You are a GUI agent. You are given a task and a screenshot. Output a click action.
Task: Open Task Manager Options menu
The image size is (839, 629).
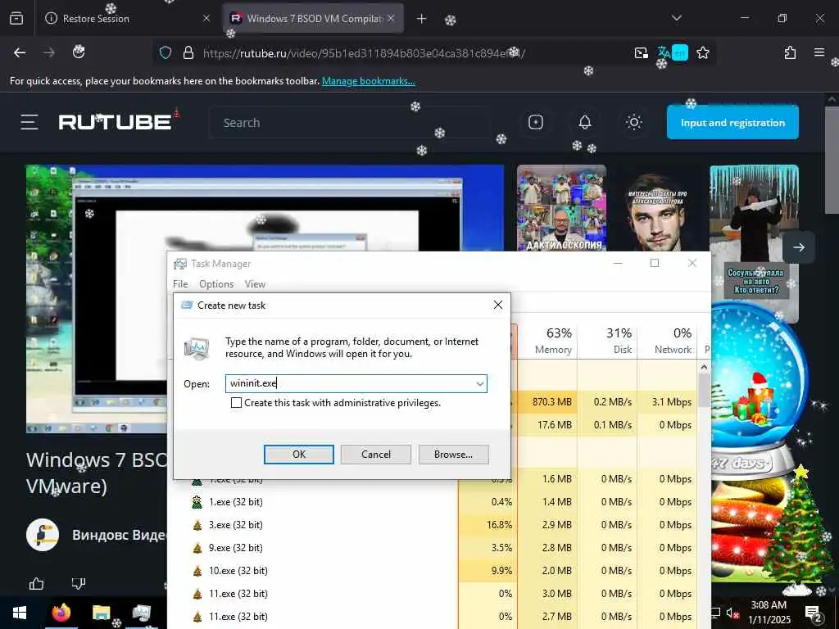pyautogui.click(x=216, y=284)
